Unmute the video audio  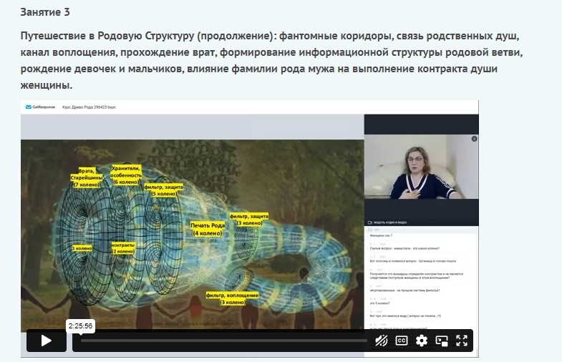[382, 341]
